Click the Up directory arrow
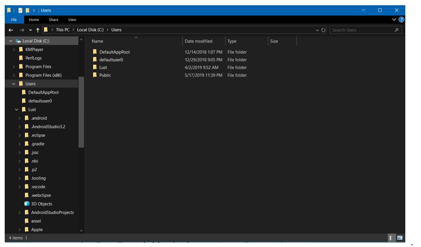 pyautogui.click(x=38, y=30)
